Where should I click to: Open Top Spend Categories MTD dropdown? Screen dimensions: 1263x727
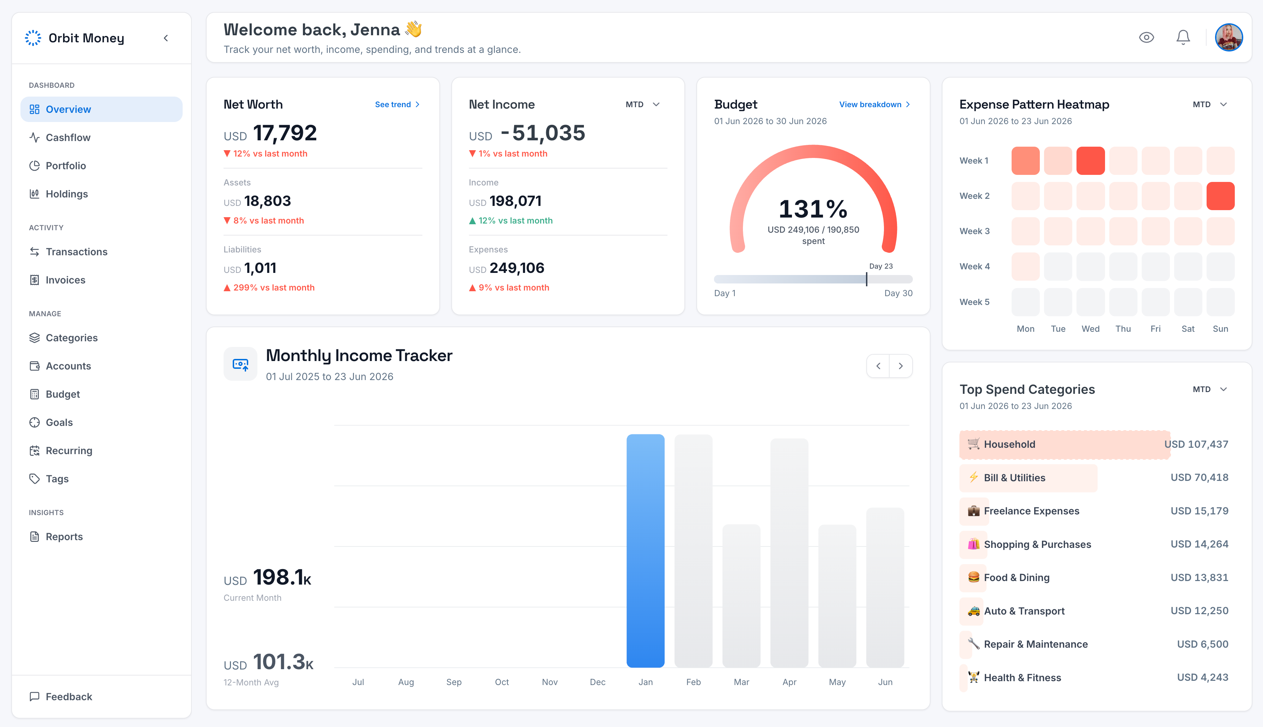tap(1210, 390)
